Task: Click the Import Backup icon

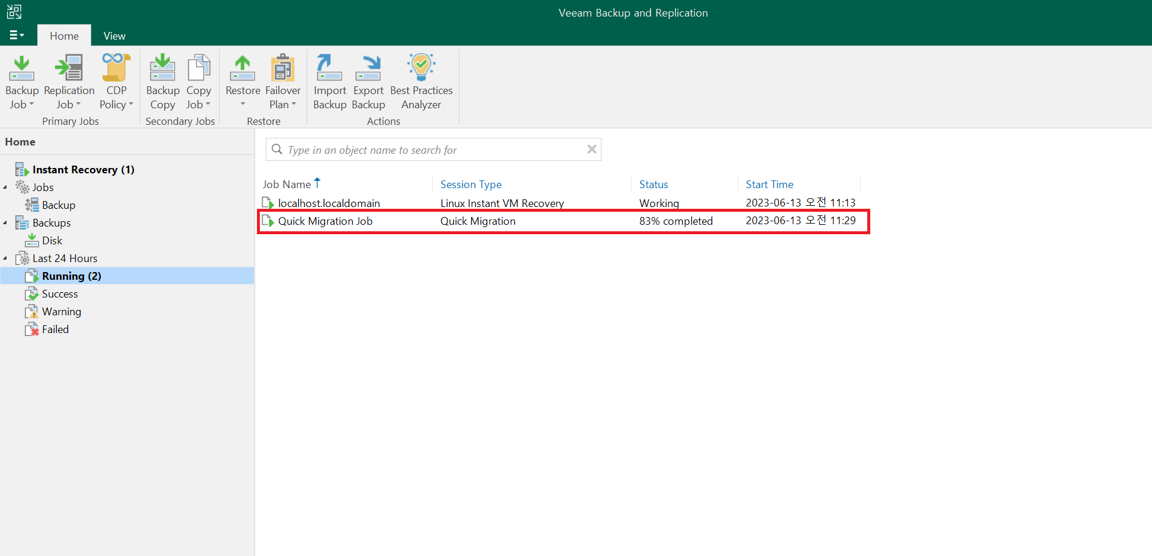Action: point(329,67)
